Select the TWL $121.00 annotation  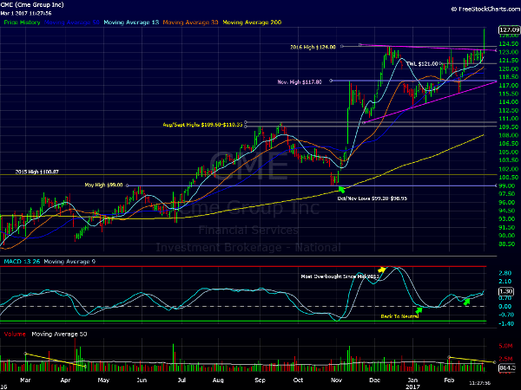pos(422,63)
